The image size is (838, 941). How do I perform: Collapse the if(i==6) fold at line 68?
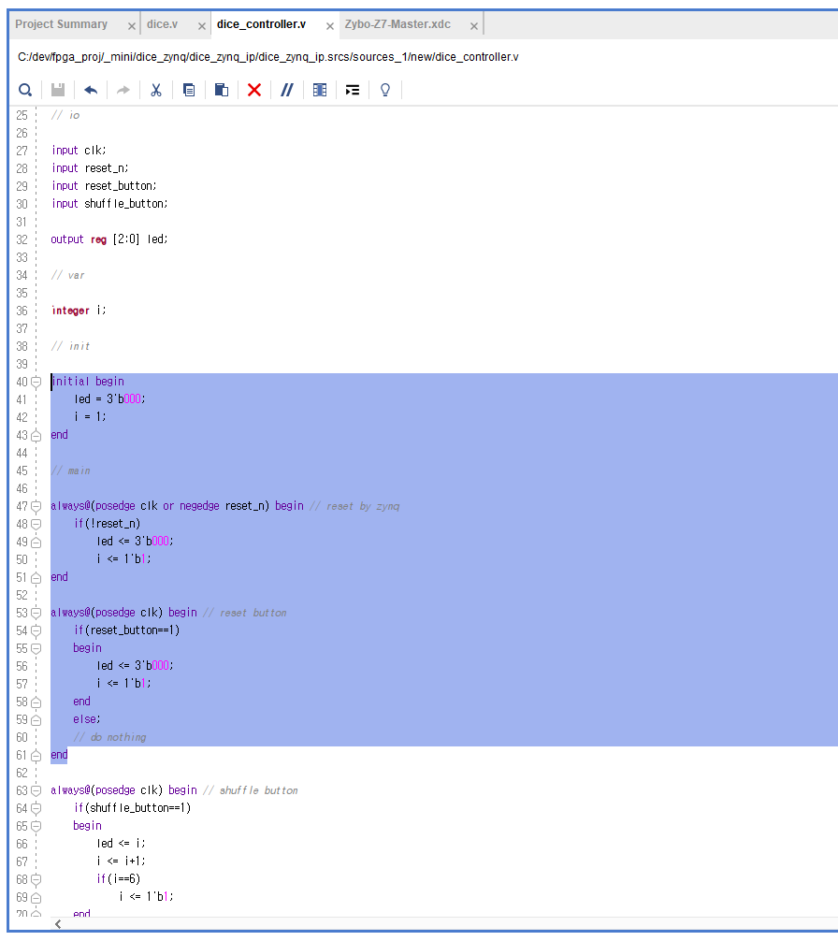[36, 880]
